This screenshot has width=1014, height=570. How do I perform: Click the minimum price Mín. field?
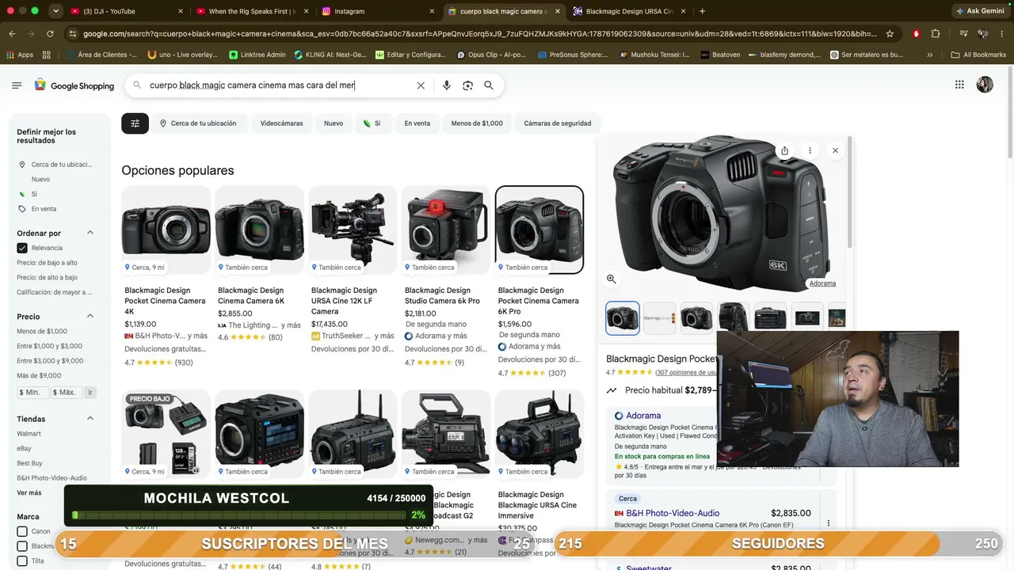(32, 393)
